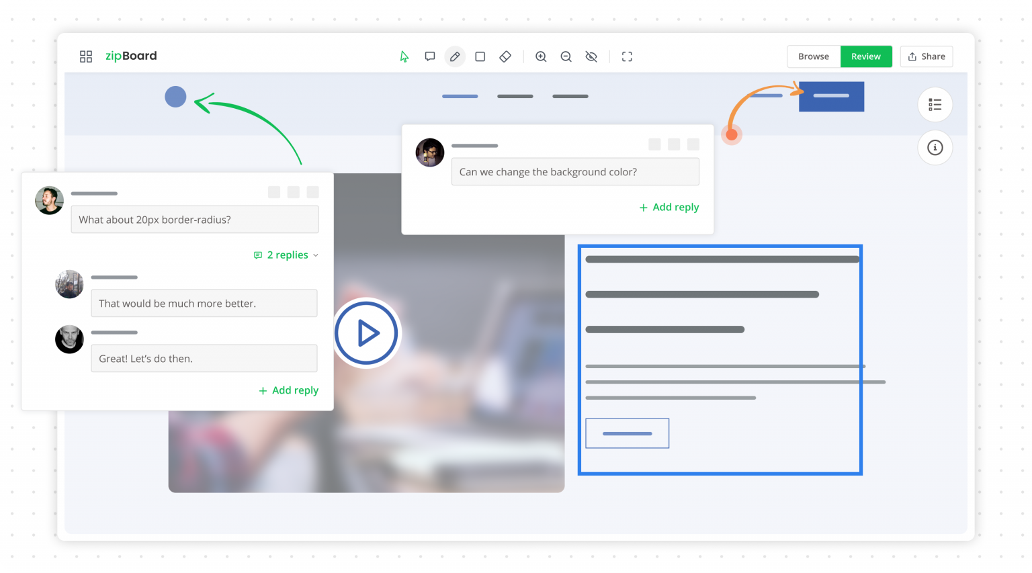Hide all annotations with eye-slash toggle
Screen dimensions: 1032x573
(591, 56)
